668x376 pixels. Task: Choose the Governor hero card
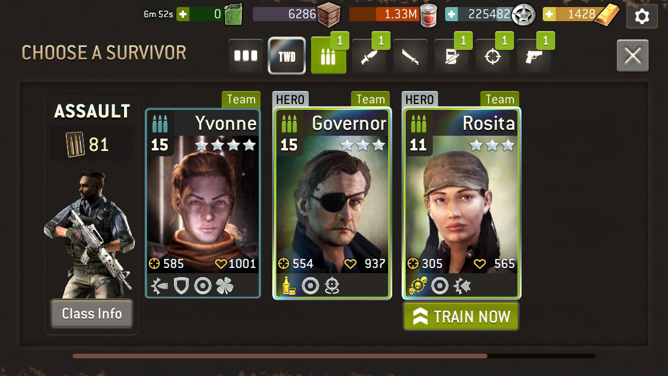click(x=332, y=203)
